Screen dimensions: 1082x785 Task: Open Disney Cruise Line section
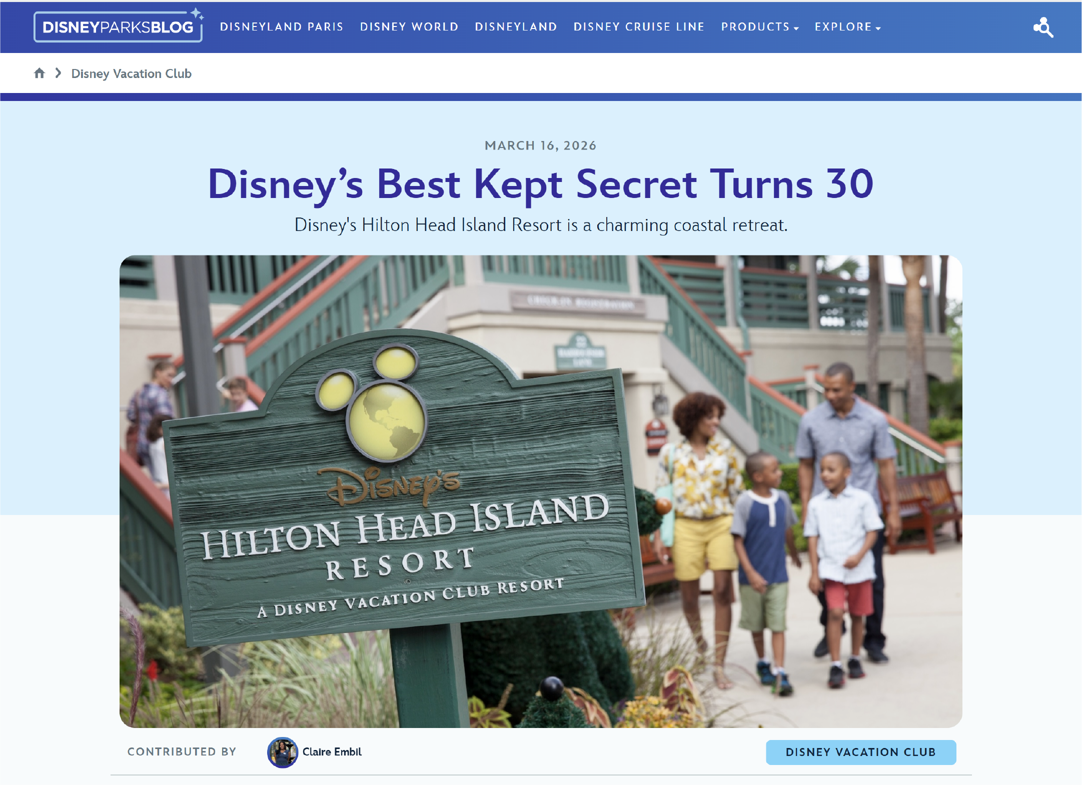(639, 27)
